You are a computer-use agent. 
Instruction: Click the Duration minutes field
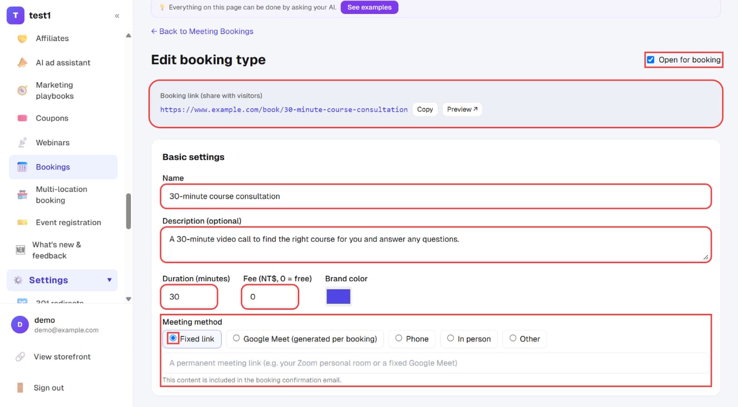pyautogui.click(x=189, y=297)
